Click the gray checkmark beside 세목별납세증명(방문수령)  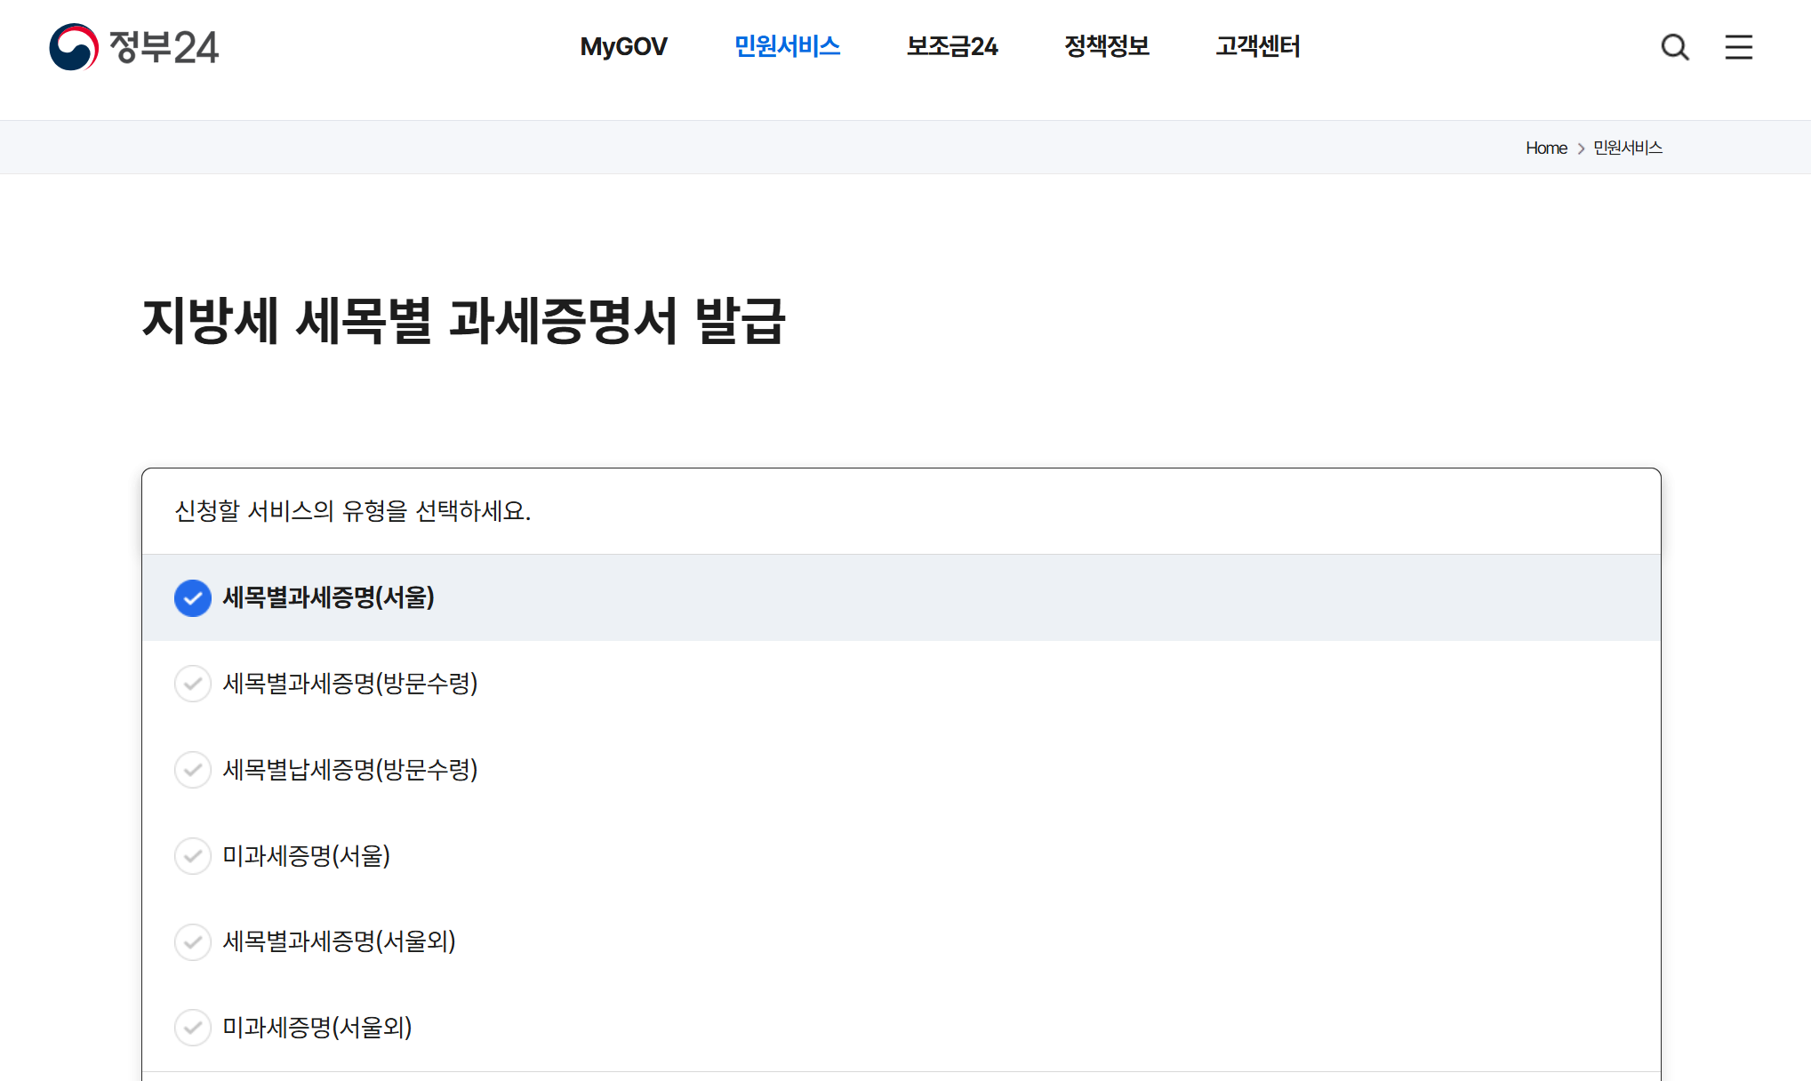pyautogui.click(x=193, y=770)
